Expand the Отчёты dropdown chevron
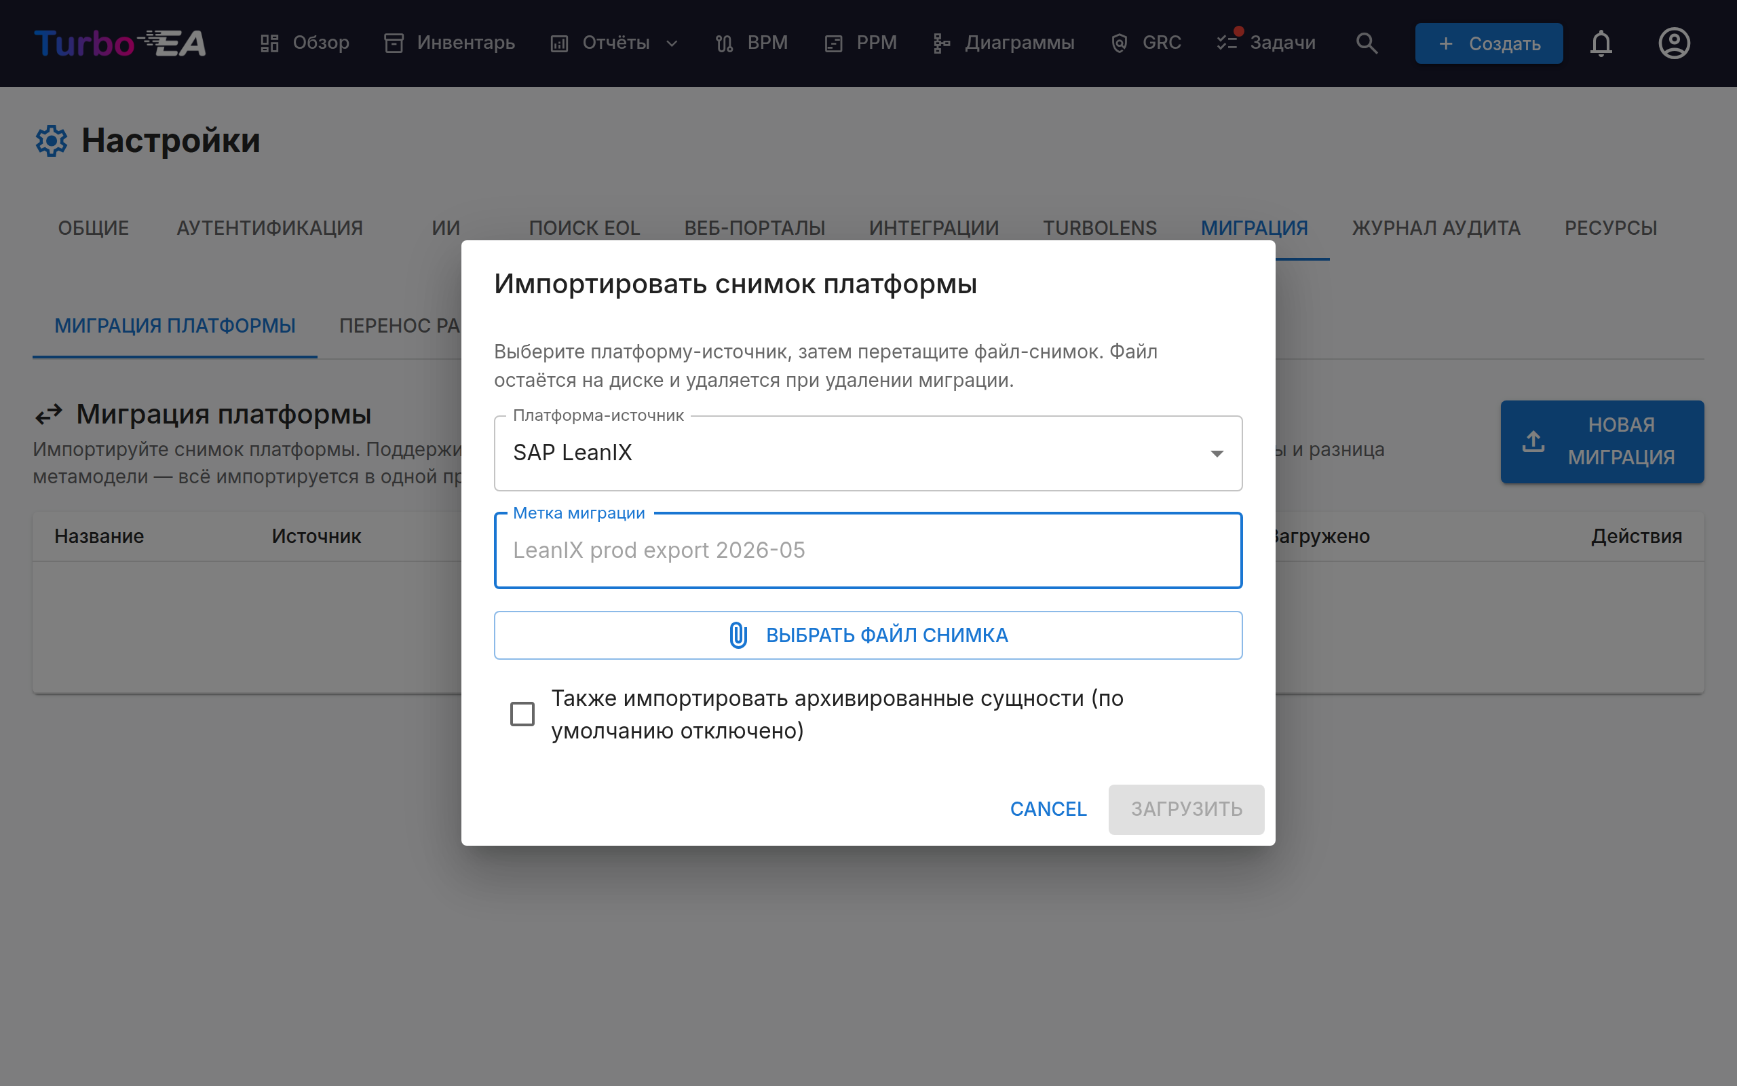1737x1086 pixels. coord(672,43)
